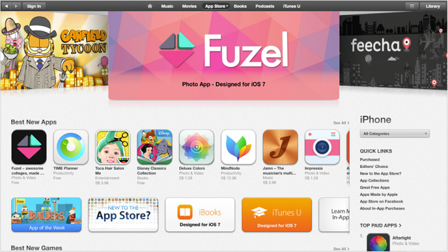Image resolution: width=448 pixels, height=252 pixels.
Task: Go to the iTunes Store home icon
Action: point(150,6)
